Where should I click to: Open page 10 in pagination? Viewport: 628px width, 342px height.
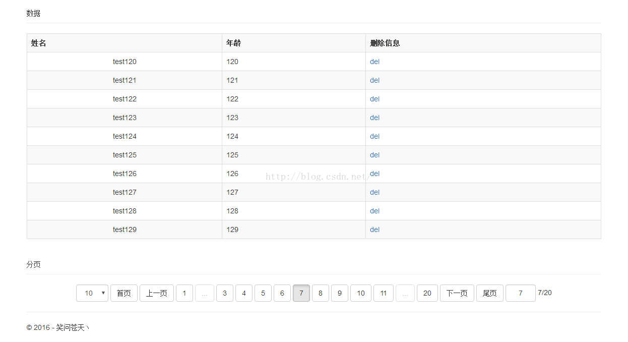point(361,293)
